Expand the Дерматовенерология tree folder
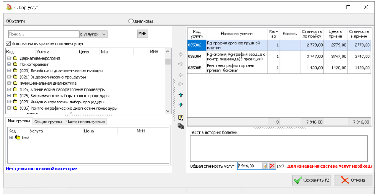Screen dimensions: 375x196 click(9, 58)
